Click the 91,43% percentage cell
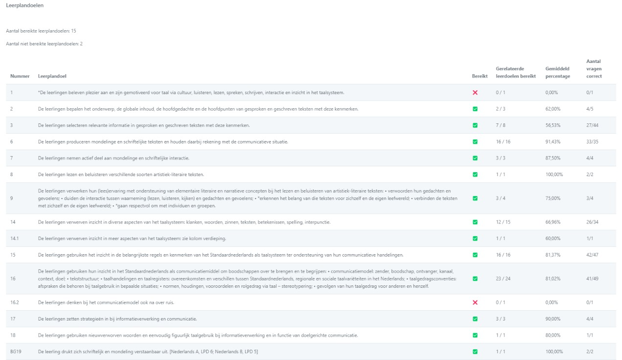This screenshot has height=360, width=622. (x=554, y=141)
